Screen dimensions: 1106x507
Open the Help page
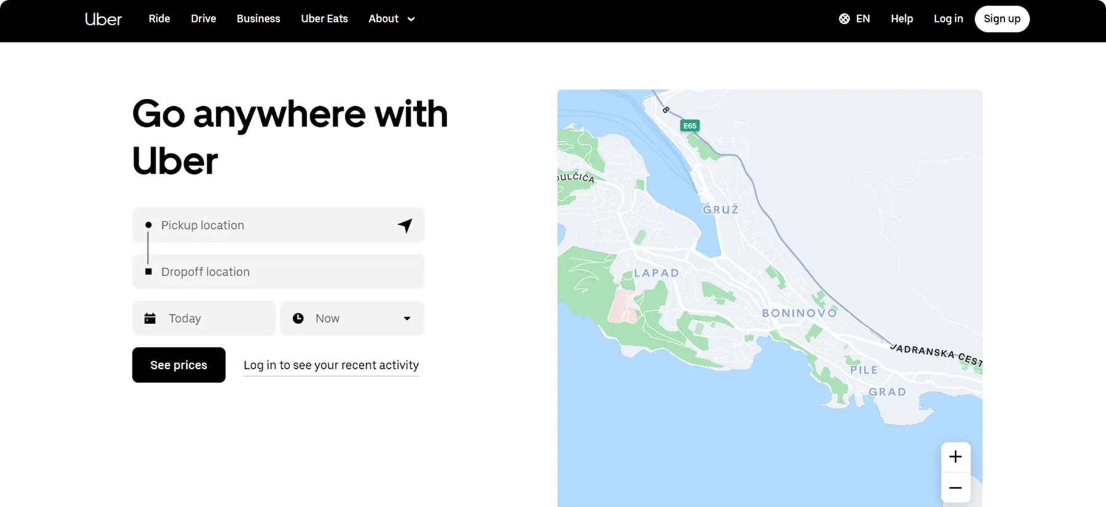(x=901, y=19)
